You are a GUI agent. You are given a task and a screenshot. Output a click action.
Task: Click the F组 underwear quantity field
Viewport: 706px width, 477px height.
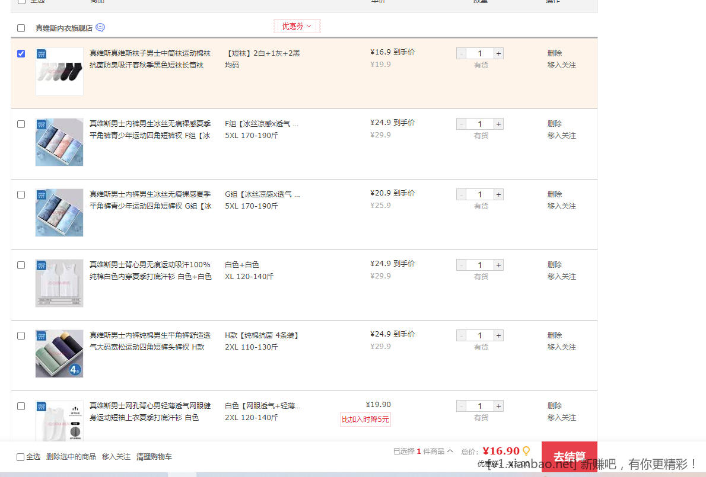tap(480, 124)
